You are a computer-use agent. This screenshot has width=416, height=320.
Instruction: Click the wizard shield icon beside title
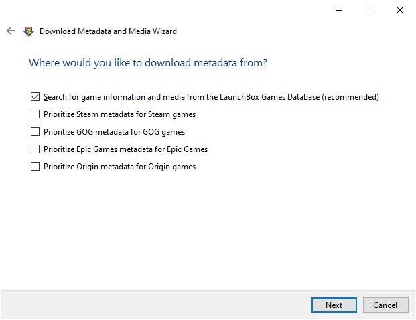coord(29,31)
